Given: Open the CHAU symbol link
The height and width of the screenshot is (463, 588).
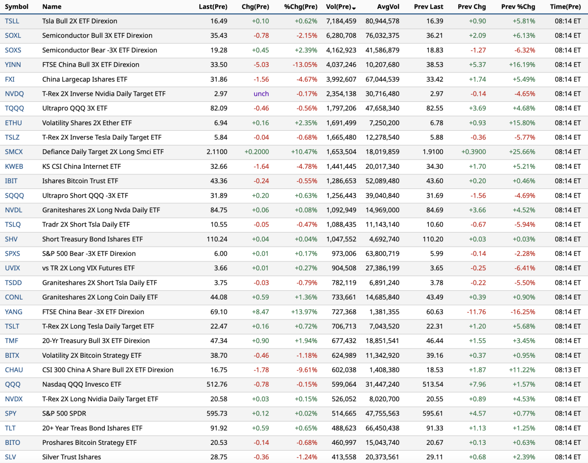Looking at the screenshot, I should coord(14,370).
